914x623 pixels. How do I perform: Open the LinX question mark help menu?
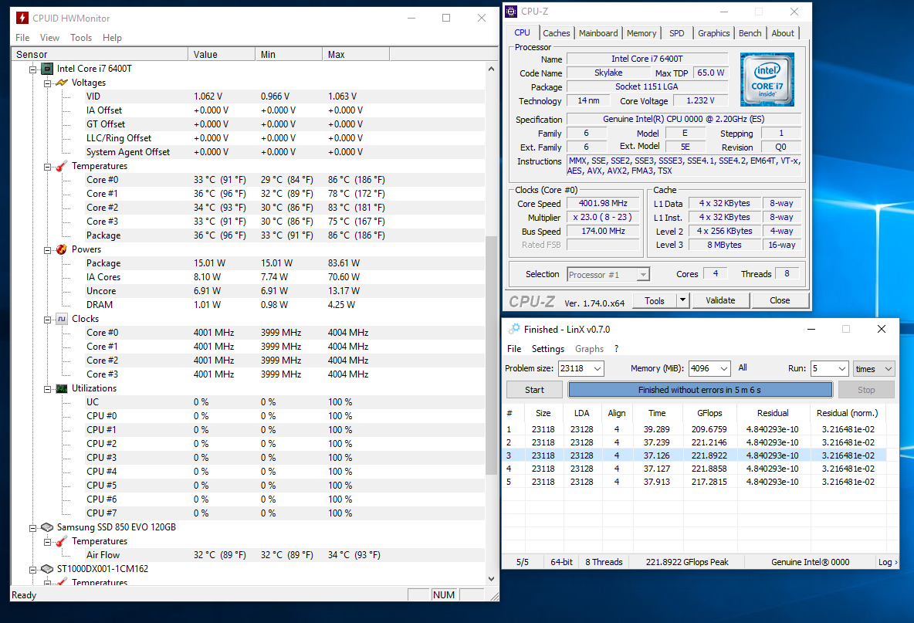[x=616, y=348]
